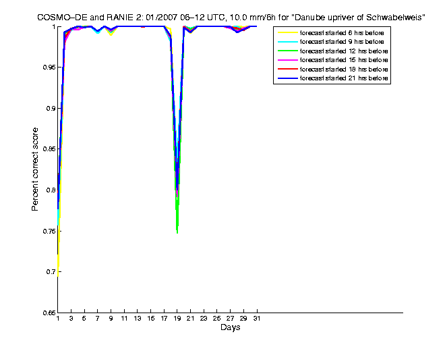Click the x-axis tick label 31
Viewport: 445px width, 351px height.
coord(257,319)
